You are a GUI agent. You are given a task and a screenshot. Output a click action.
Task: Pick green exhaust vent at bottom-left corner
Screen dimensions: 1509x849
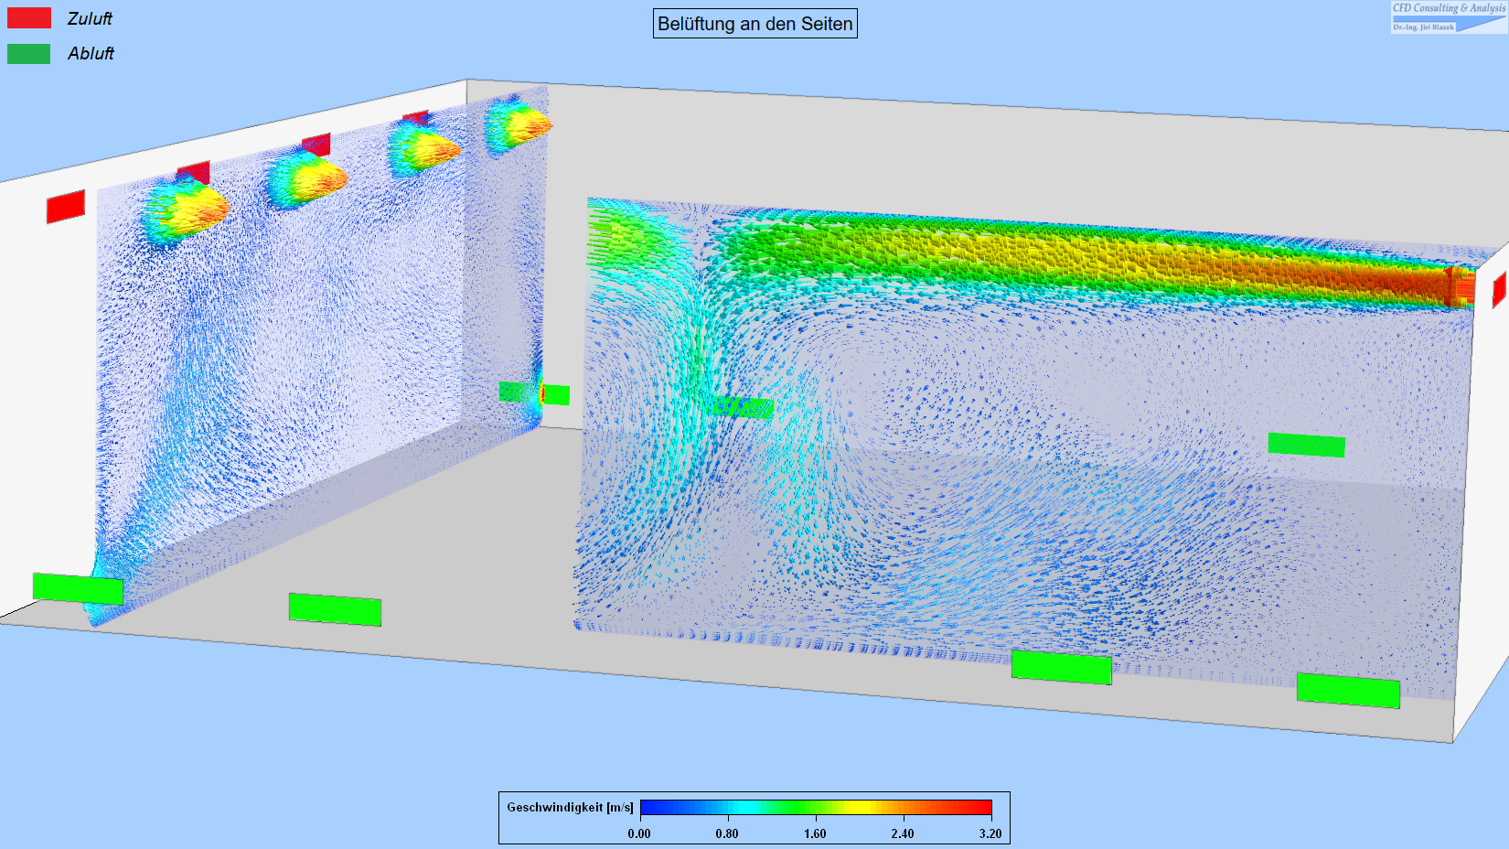78,588
